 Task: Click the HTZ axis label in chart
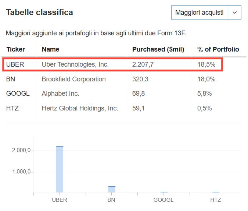[216, 200]
